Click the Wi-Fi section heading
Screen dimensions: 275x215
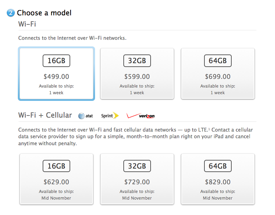coord(27,24)
